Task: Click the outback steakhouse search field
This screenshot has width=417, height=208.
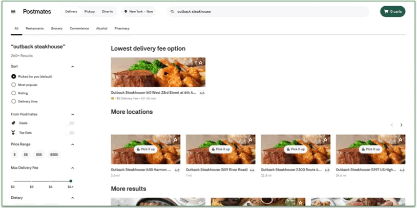Action: pos(268,12)
